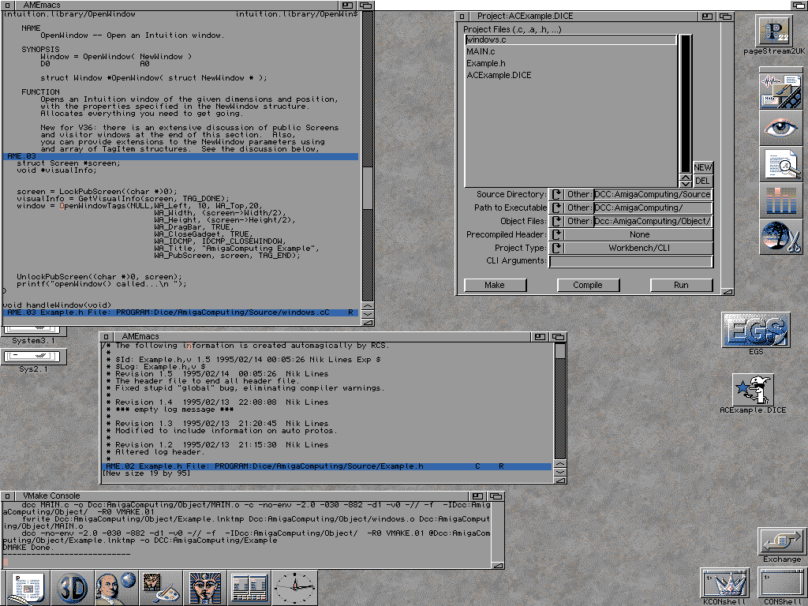Screen dimensions: 808x606
Task: Cycle the Path to Executable option gadget
Action: coord(556,208)
